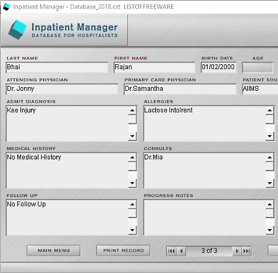Edit the Birth Date field

click(x=219, y=67)
